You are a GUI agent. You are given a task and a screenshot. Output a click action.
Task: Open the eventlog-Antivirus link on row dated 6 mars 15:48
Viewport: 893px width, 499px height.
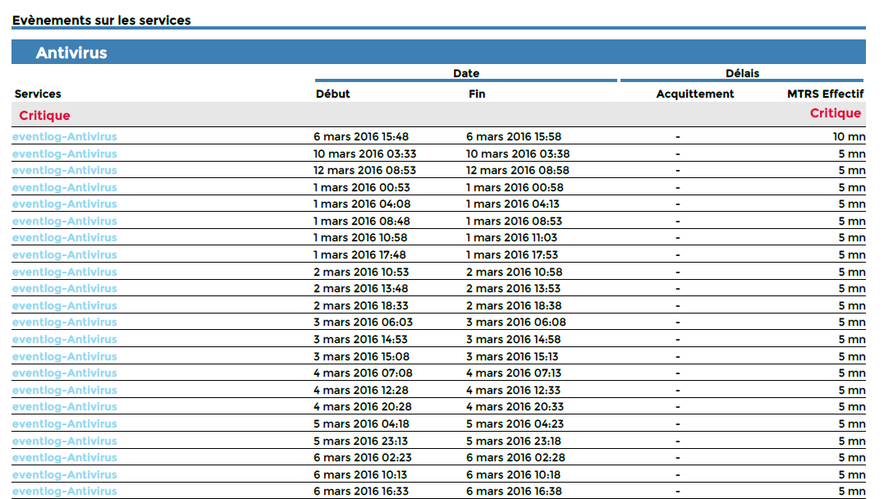click(x=64, y=136)
